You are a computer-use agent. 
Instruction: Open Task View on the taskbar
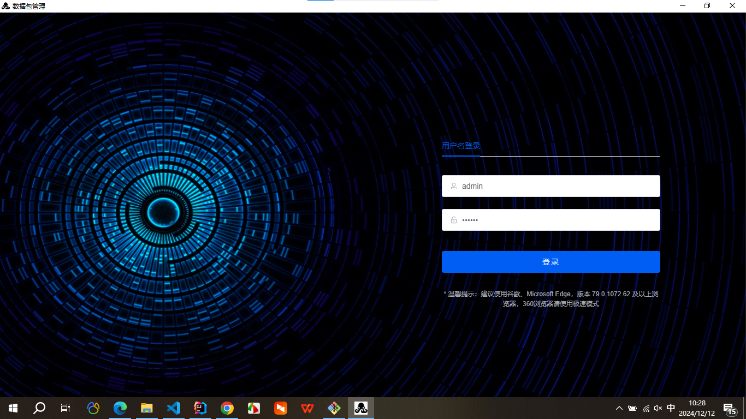click(x=66, y=408)
